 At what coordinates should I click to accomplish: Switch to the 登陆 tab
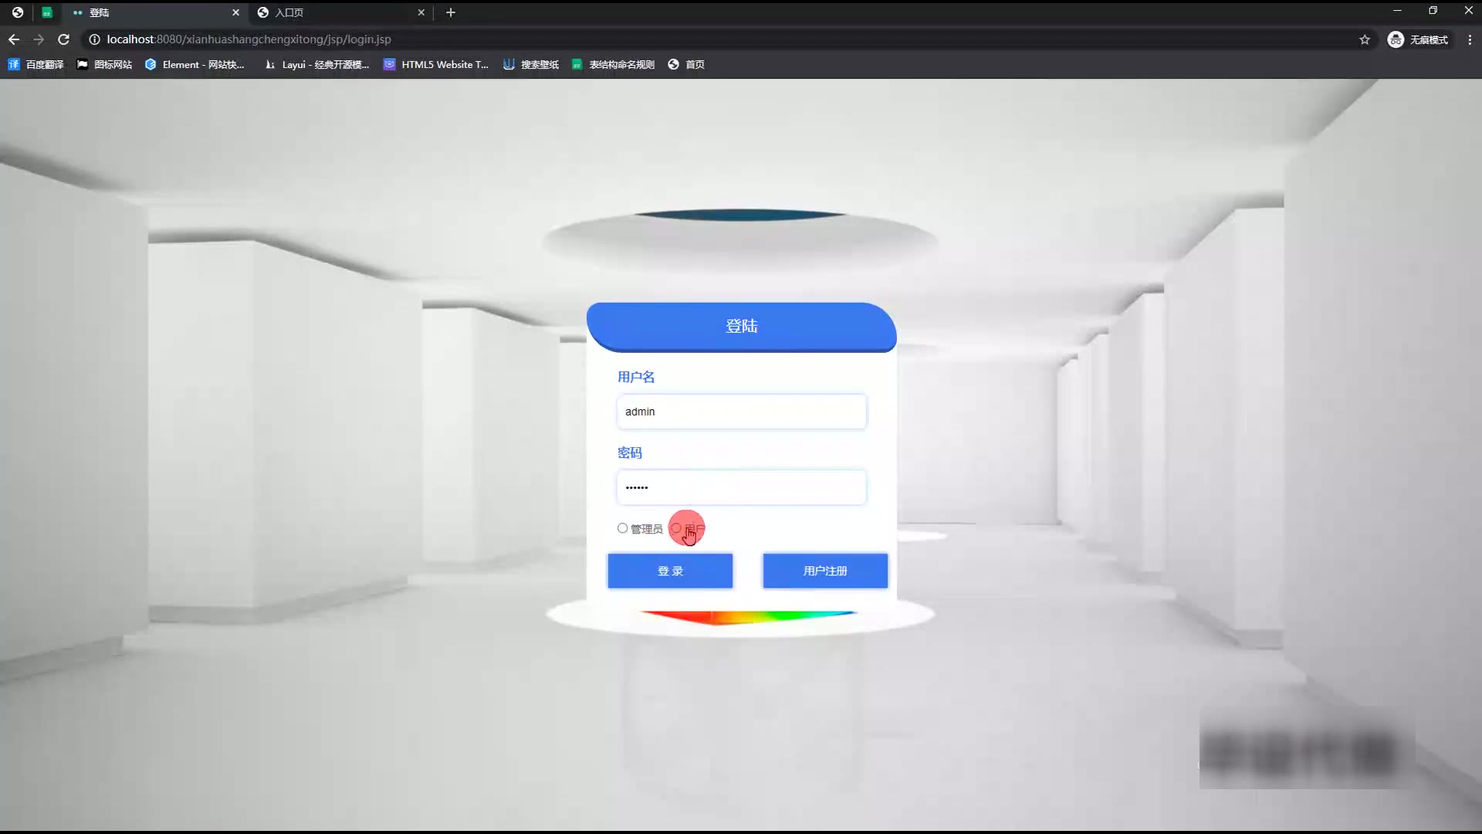(x=147, y=12)
